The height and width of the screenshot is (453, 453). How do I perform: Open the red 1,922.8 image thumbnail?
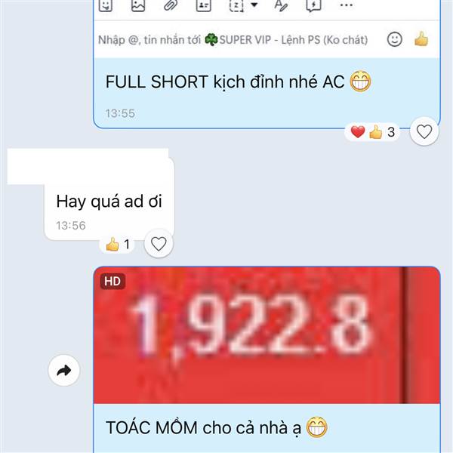(x=267, y=335)
